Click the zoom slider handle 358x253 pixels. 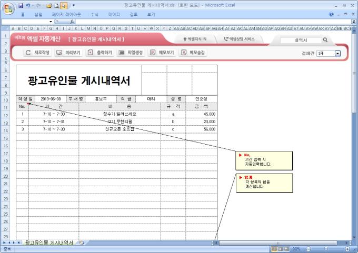coord(326,249)
